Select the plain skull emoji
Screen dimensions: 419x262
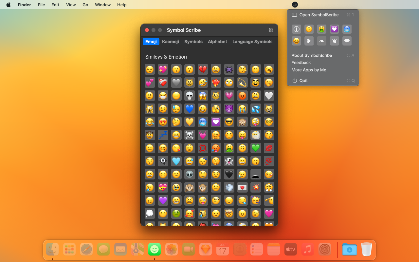tap(190, 96)
